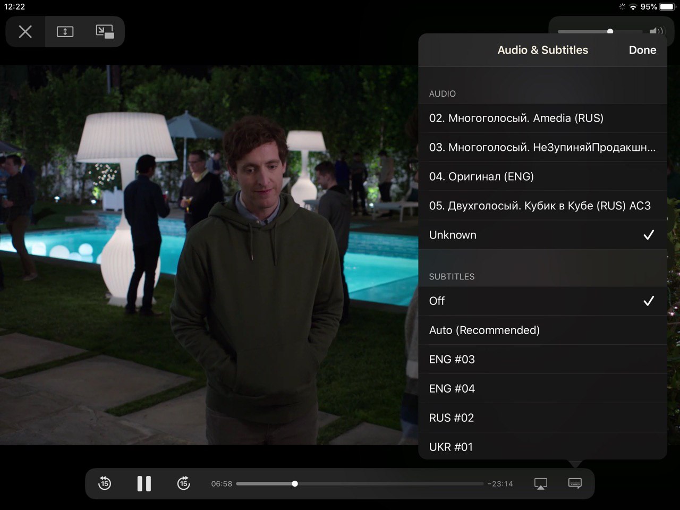
Task: Select audio track 04 Оригинал (ENG)
Action: [542, 176]
